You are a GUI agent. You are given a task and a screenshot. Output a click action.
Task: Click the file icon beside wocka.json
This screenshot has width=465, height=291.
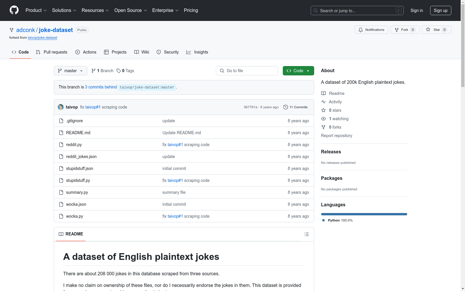[x=61, y=204]
